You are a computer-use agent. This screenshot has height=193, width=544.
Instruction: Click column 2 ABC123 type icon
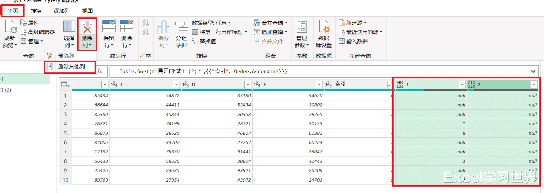tap(471, 84)
